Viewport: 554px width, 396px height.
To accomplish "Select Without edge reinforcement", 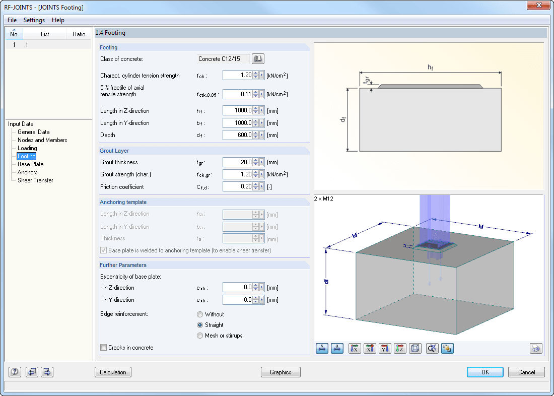I will [200, 314].
